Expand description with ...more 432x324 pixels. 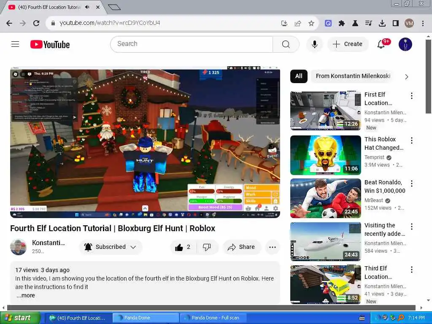[26, 295]
